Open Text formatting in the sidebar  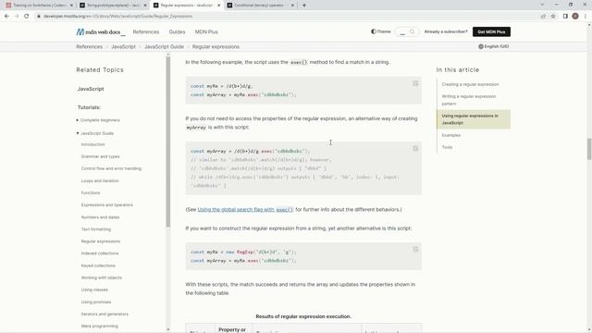pos(96,229)
